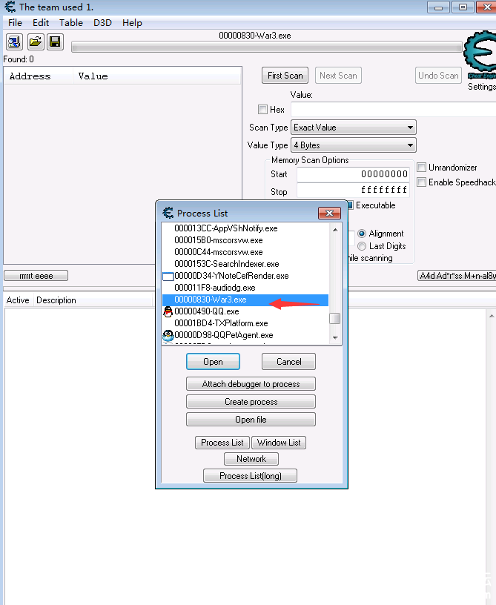
Task: Click the open folder icon in toolbar
Action: (35, 42)
